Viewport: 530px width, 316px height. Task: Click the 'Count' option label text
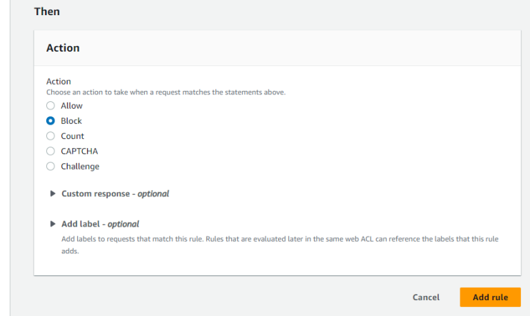[x=72, y=136]
